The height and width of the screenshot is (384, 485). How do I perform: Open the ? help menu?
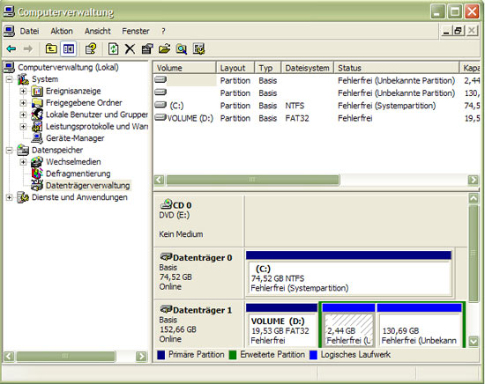click(x=163, y=31)
